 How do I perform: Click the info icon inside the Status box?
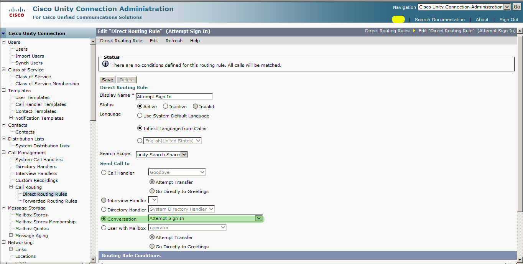tap(105, 64)
